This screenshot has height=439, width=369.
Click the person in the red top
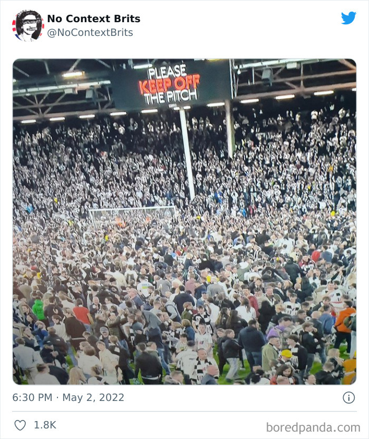click(81, 313)
